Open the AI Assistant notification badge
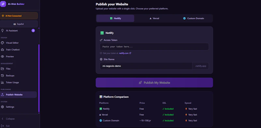Image resolution: width=261 pixels, height=128 pixels. point(33,30)
